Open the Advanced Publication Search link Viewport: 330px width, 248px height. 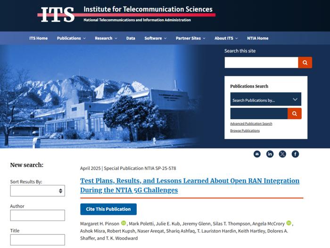pyautogui.click(x=251, y=124)
